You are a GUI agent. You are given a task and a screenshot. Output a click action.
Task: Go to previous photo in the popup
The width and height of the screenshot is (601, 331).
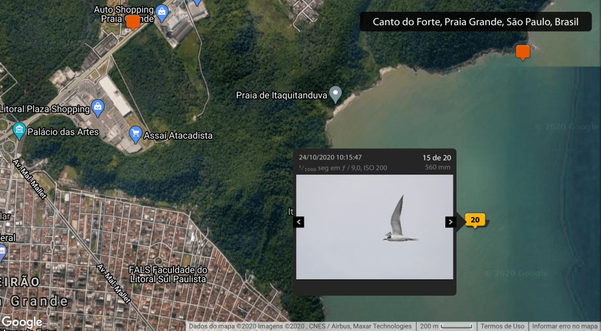click(298, 222)
